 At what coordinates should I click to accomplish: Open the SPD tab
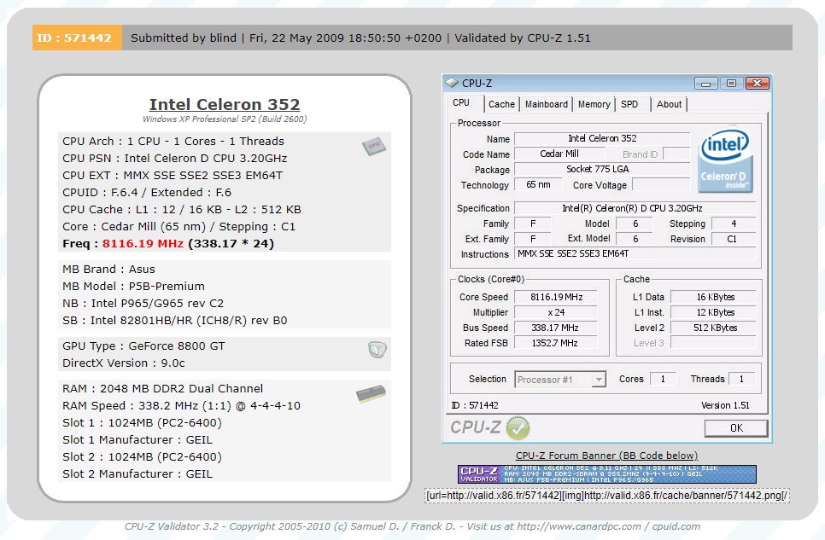(x=629, y=104)
